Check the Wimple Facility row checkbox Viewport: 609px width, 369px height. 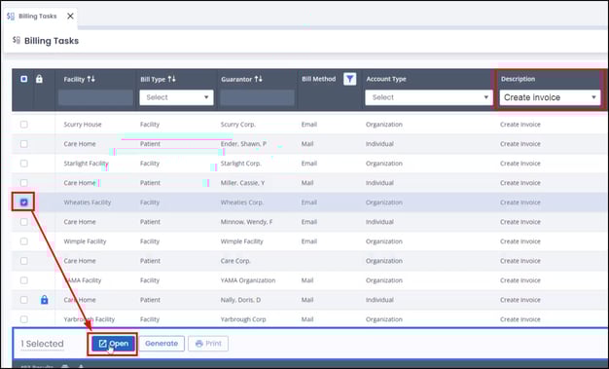point(24,241)
